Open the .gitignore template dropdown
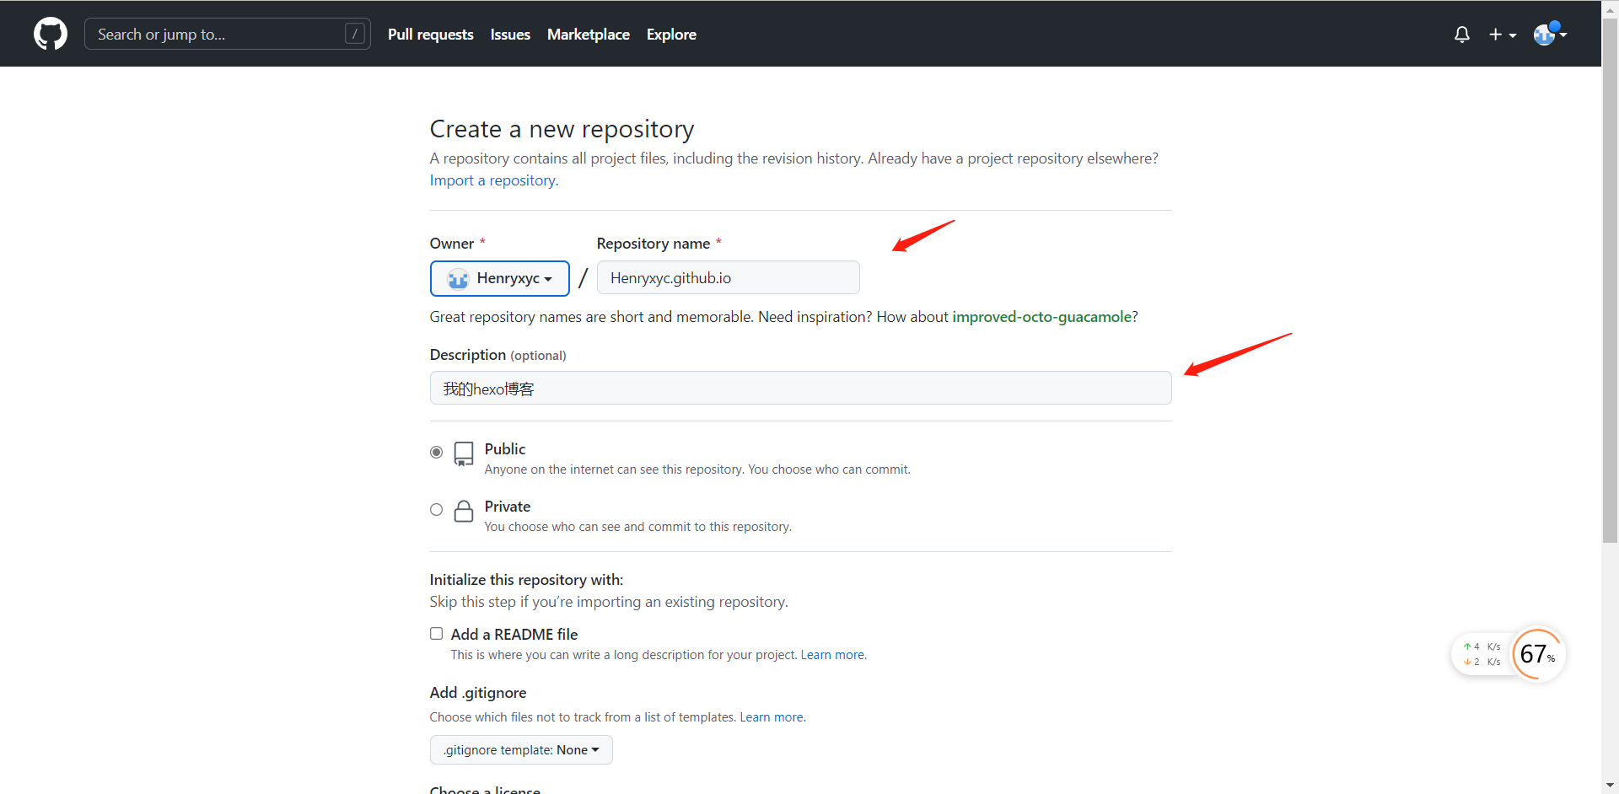This screenshot has width=1619, height=794. tap(521, 750)
